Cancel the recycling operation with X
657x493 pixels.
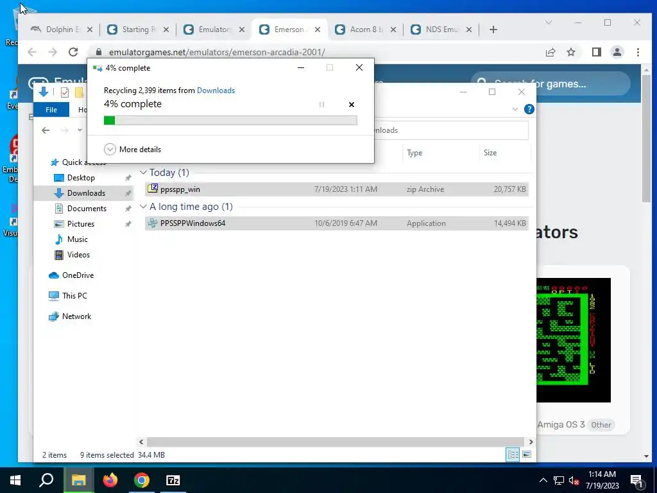point(352,105)
